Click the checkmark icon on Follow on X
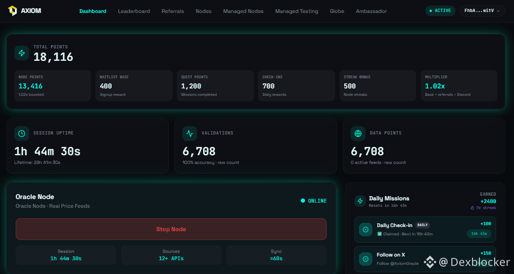514x274 pixels. [366, 259]
